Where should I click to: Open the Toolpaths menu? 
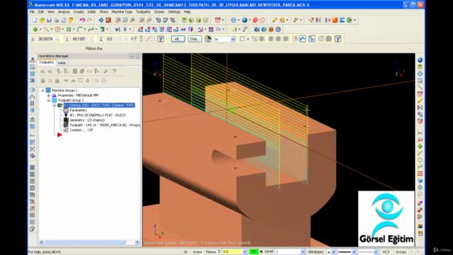[143, 12]
